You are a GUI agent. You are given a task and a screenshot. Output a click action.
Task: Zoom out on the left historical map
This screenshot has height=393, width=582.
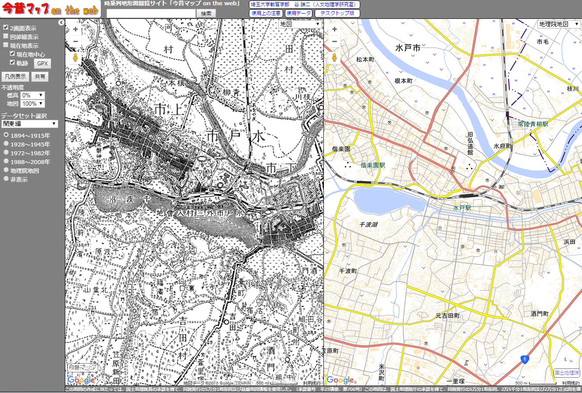pos(75,41)
